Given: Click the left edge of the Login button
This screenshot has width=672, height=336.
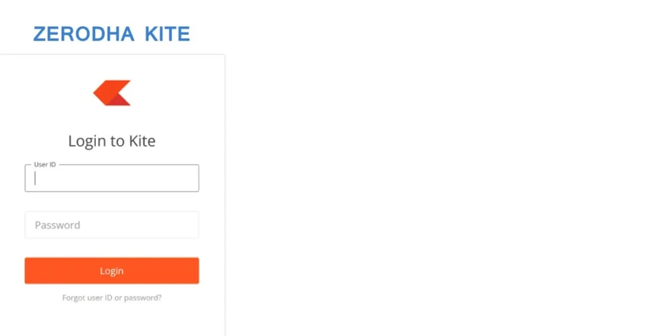Looking at the screenshot, I should click(30, 271).
